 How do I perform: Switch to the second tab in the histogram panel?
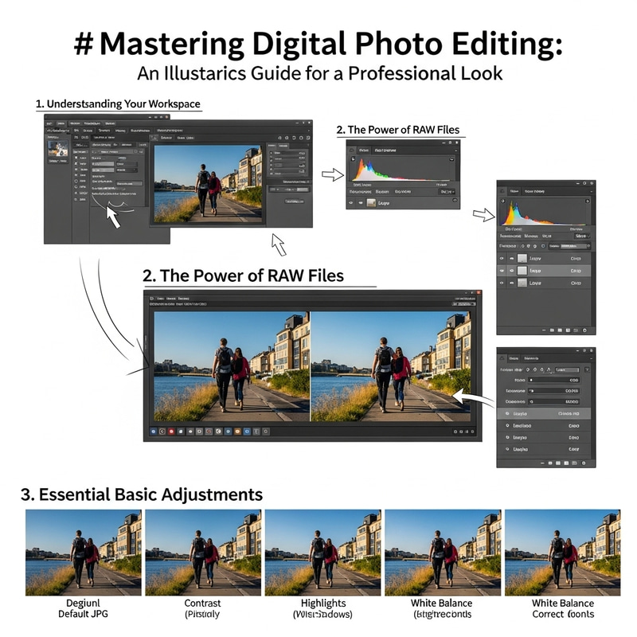coord(385,150)
